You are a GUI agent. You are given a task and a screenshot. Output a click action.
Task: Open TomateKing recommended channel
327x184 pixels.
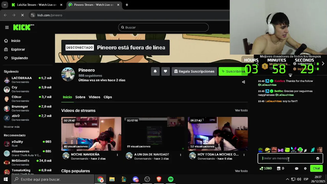click(x=27, y=171)
